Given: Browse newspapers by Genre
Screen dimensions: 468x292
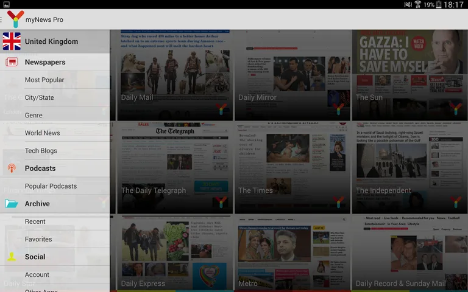Looking at the screenshot, I should pos(55,115).
